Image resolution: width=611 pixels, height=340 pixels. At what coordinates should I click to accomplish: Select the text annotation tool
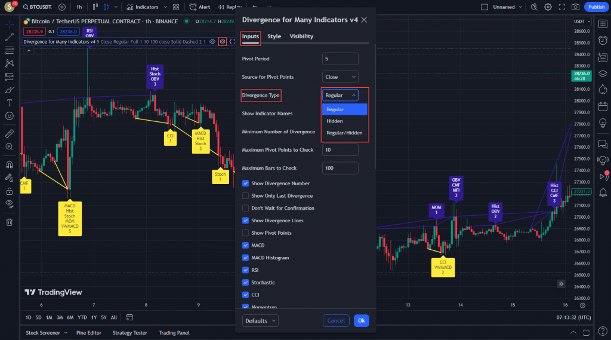point(10,103)
